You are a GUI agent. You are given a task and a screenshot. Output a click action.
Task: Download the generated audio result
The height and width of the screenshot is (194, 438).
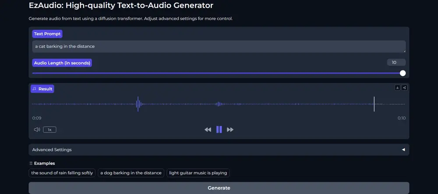tap(397, 88)
